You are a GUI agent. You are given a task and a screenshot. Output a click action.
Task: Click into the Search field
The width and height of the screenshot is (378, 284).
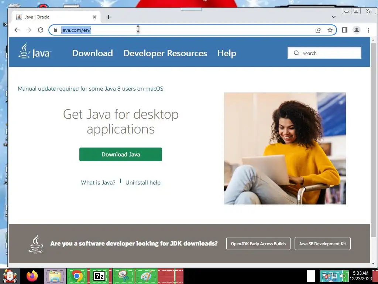[324, 53]
